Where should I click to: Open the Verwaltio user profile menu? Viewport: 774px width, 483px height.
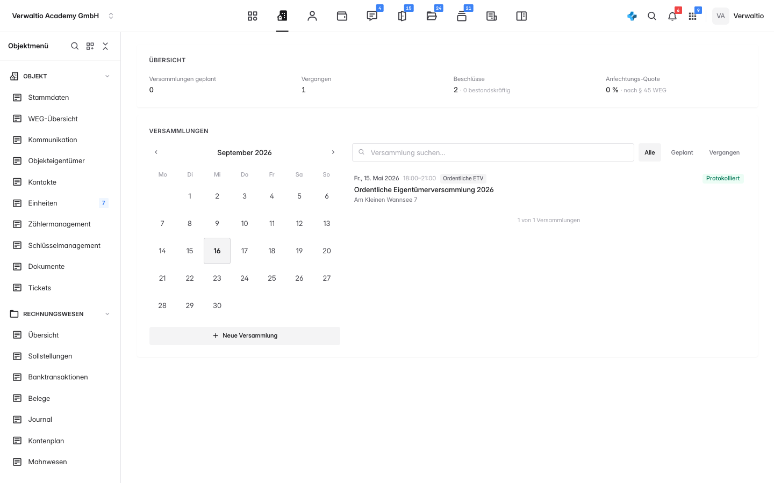[738, 16]
